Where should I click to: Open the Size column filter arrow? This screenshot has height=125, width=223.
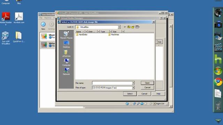pos(123,32)
